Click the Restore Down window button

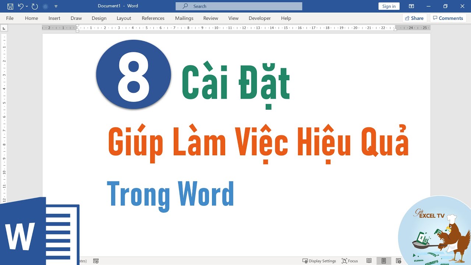(445, 6)
